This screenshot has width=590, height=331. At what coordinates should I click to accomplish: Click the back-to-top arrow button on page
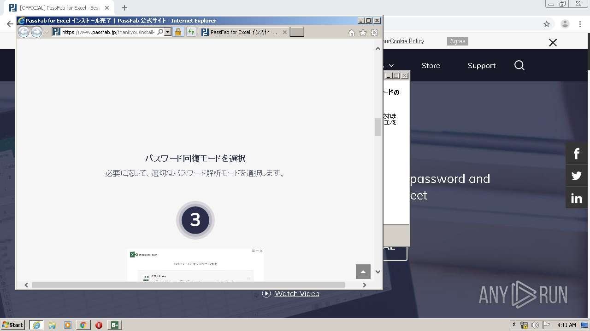click(x=363, y=272)
